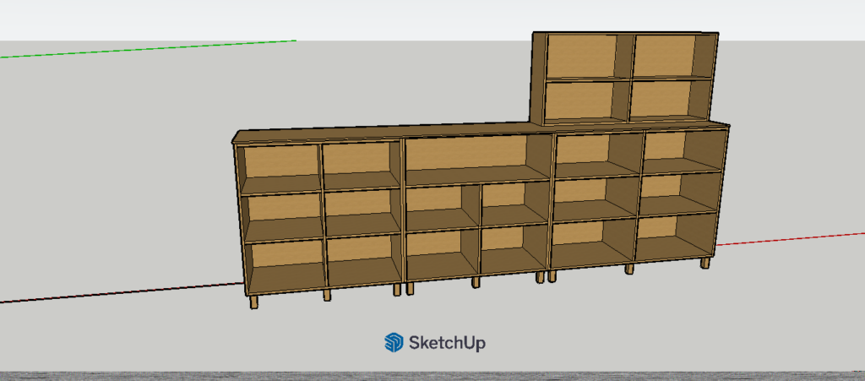865x381 pixels.
Task: Click the red axis line right of the shelves
Action: (790, 238)
